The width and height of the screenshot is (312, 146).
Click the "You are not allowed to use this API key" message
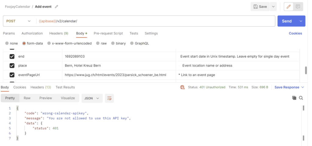click(88, 118)
